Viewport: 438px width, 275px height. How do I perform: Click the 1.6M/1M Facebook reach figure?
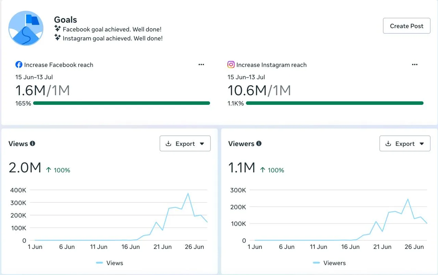pos(42,90)
